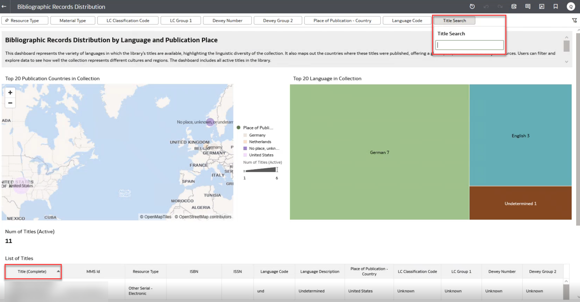Click Netherlands legend color swatch

(x=245, y=142)
